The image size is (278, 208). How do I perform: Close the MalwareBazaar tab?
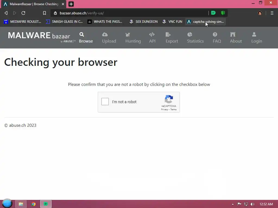pos(63,4)
